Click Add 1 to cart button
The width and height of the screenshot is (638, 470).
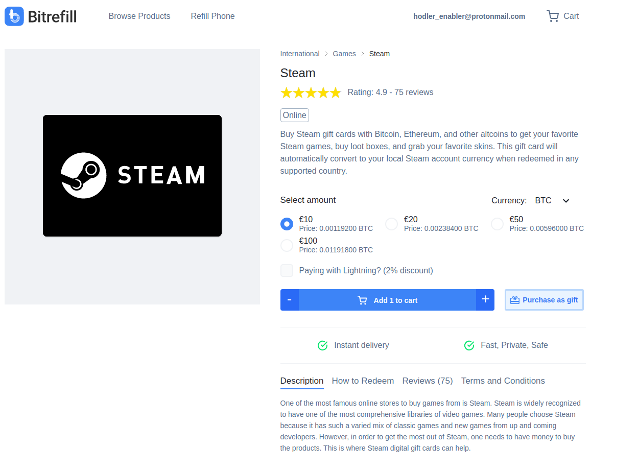[x=388, y=300]
